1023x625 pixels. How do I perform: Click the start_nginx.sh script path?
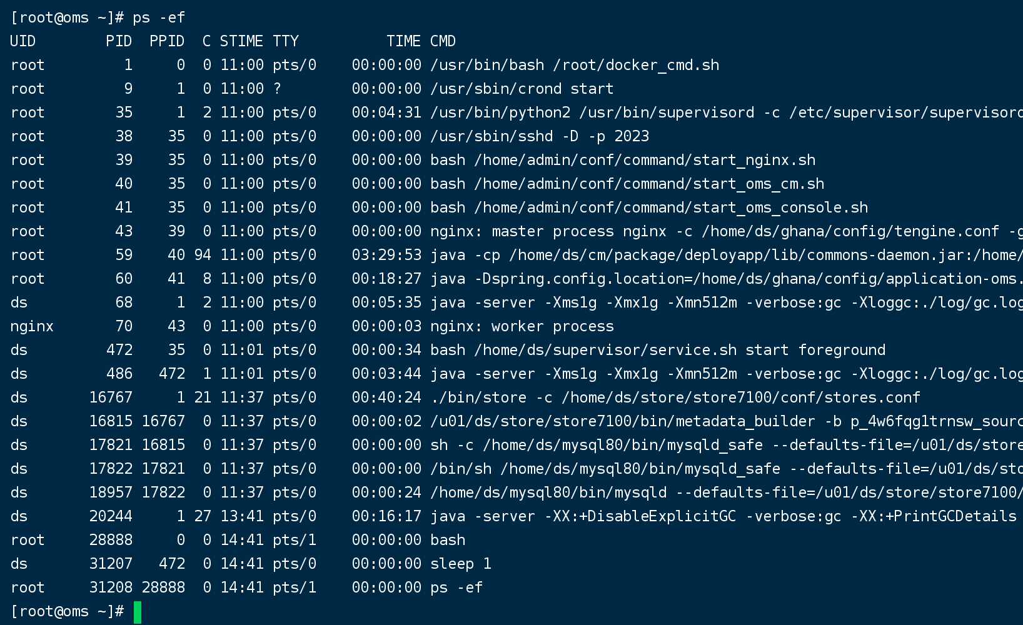pos(645,160)
